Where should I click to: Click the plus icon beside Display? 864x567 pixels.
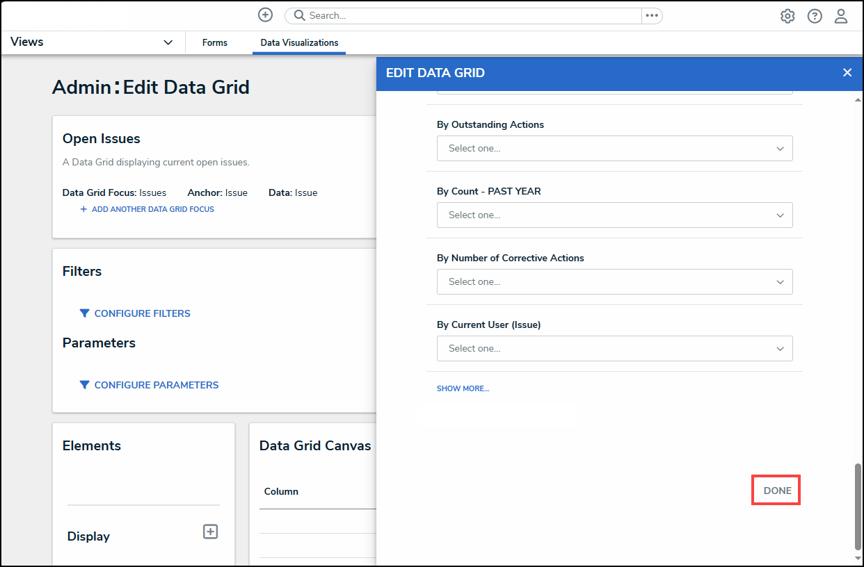click(210, 532)
